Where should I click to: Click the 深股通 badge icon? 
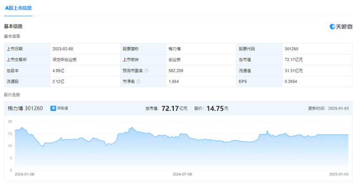tap(53, 108)
